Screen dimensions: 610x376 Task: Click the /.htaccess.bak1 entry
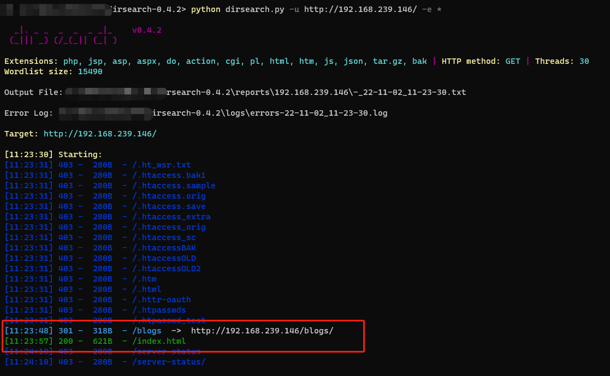click(x=169, y=175)
